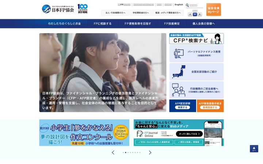The width and height of the screenshot is (263, 164).
Task: Click 報道・メディア関係者の方へ button
Action: [168, 13]
